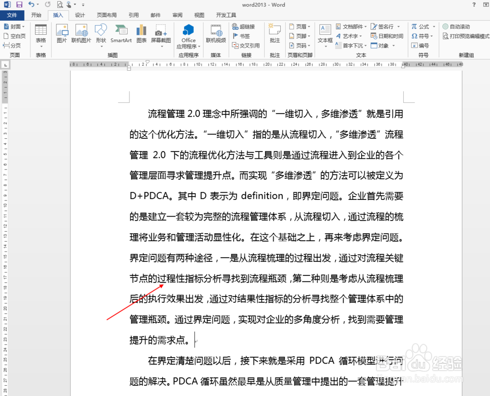
Task: Insert numbering with 编号
Action: pos(420,46)
